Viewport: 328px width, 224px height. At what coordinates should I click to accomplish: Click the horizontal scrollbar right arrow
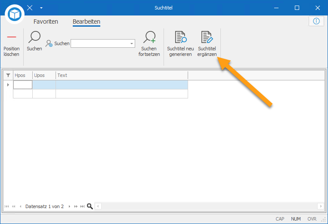pos(321,206)
